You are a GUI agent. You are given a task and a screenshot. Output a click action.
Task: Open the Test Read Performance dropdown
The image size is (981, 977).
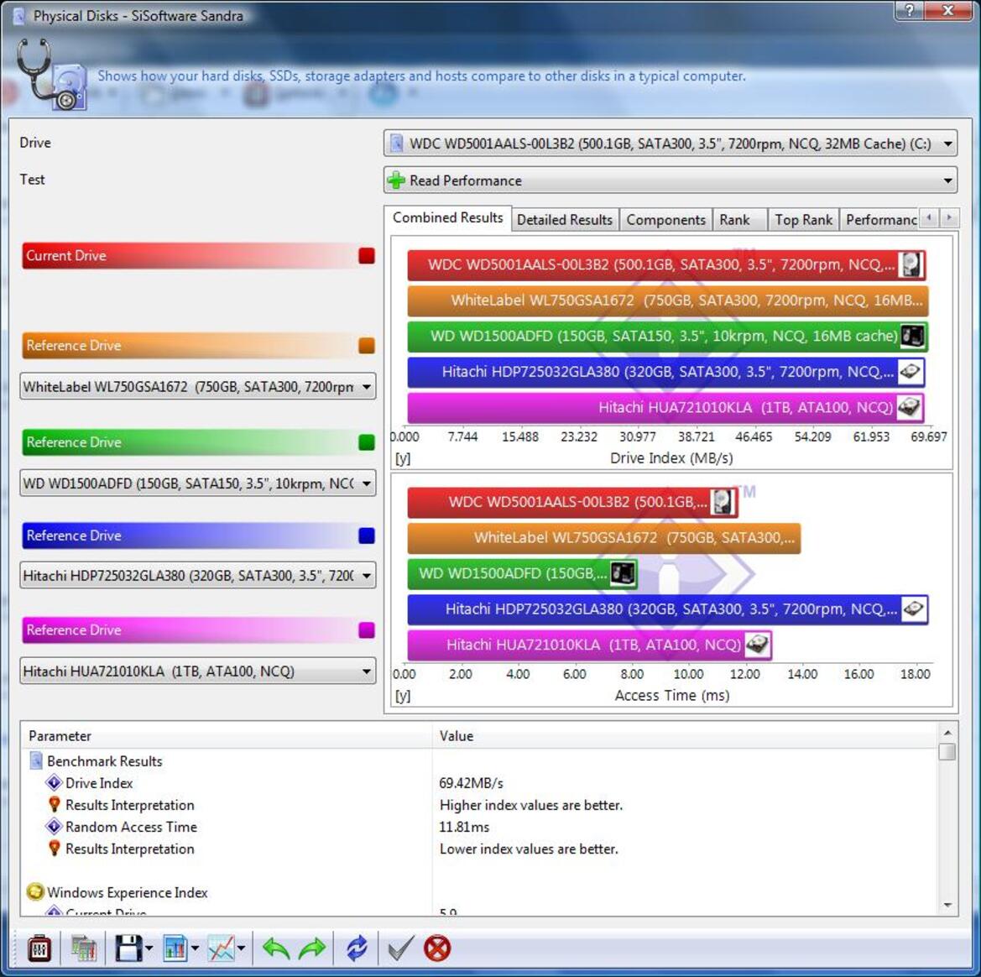670,180
